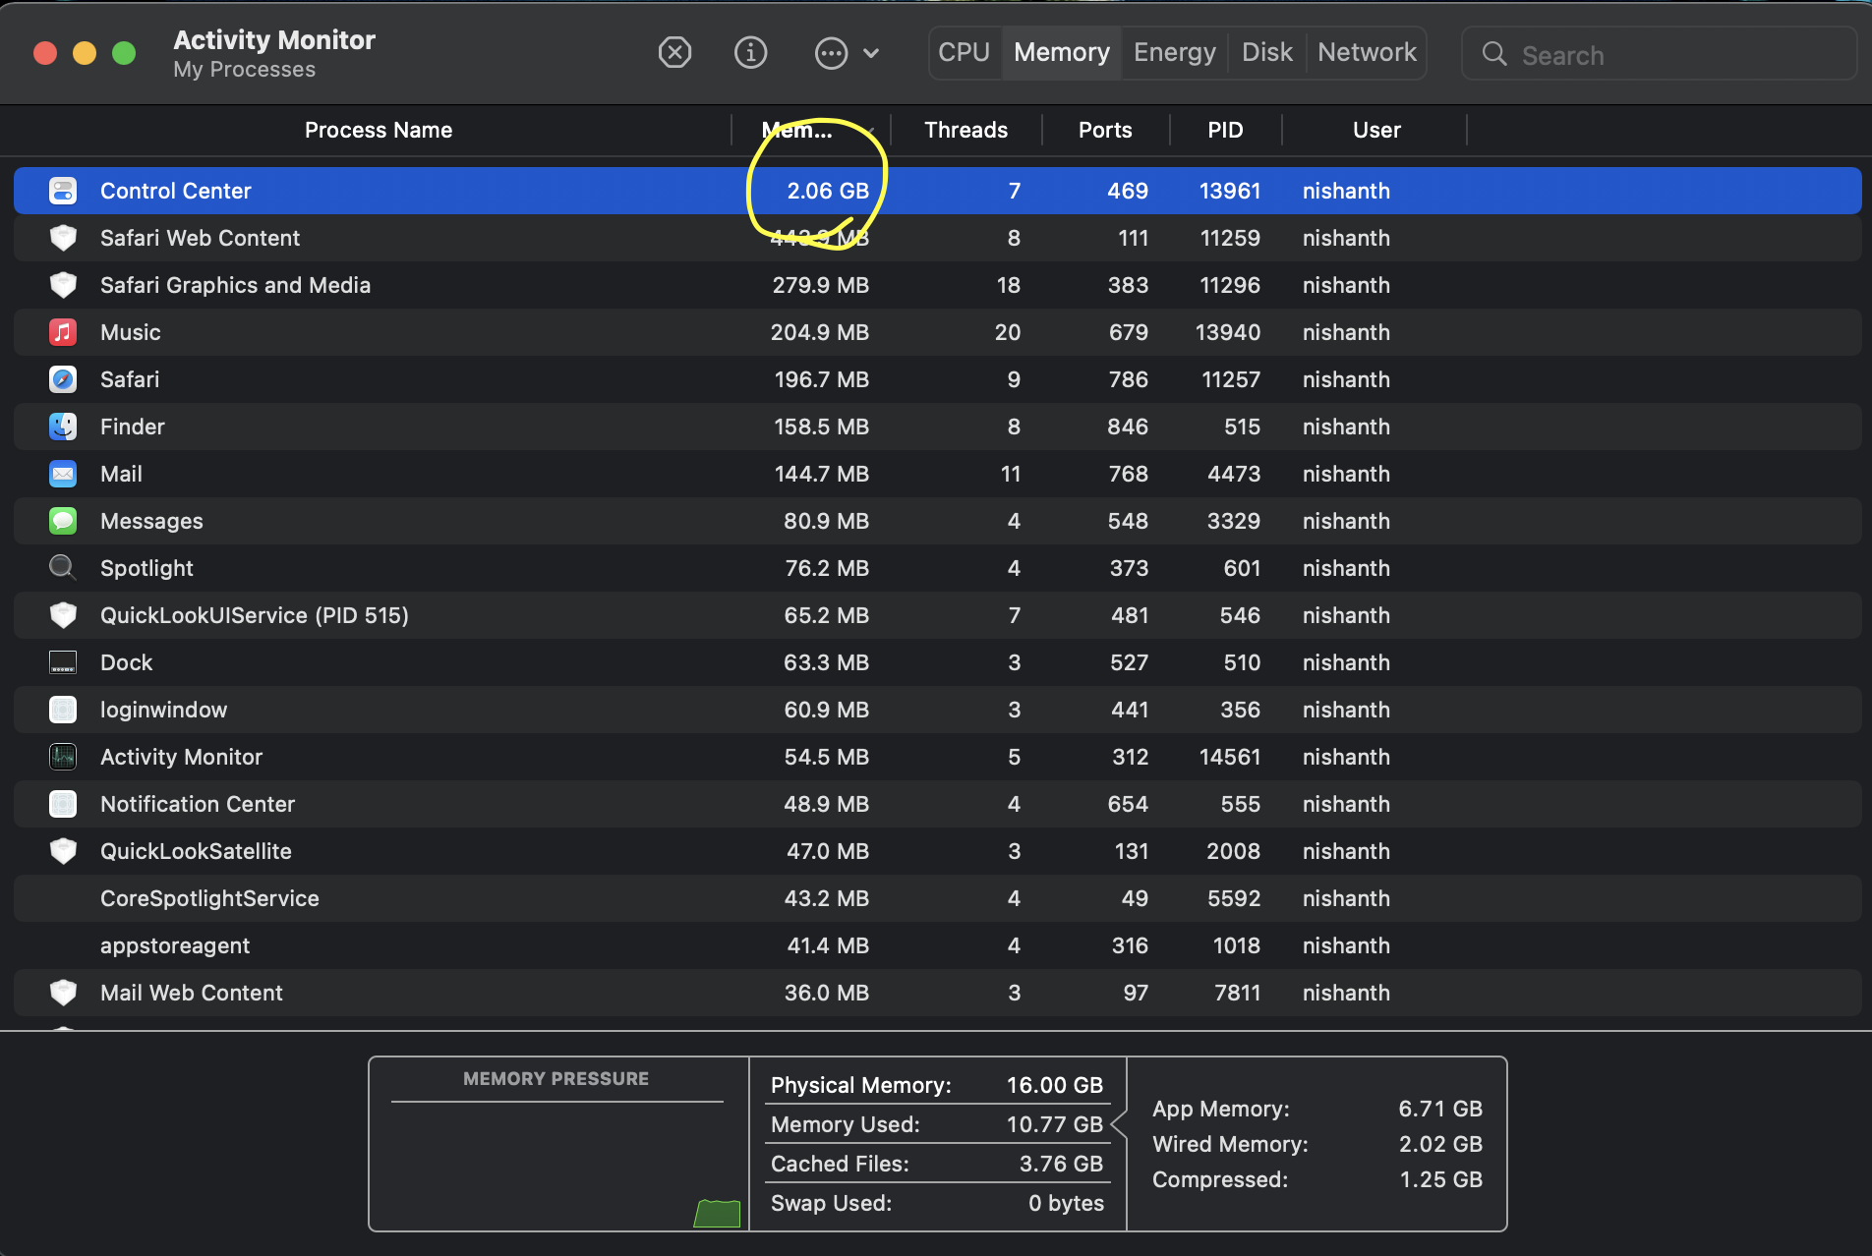Click the Mail Web Content shield icon

point(63,993)
